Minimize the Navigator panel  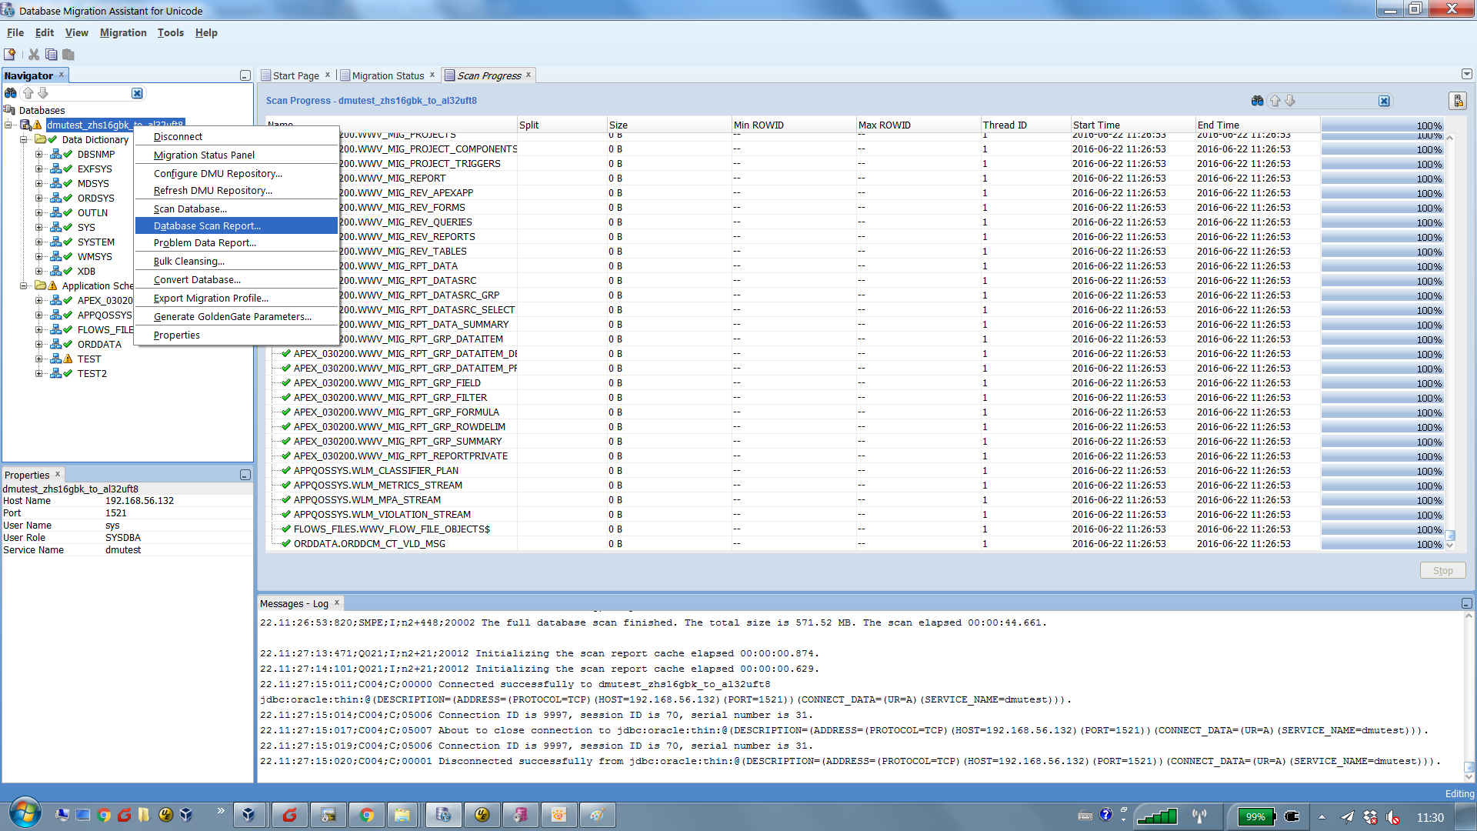tap(245, 75)
